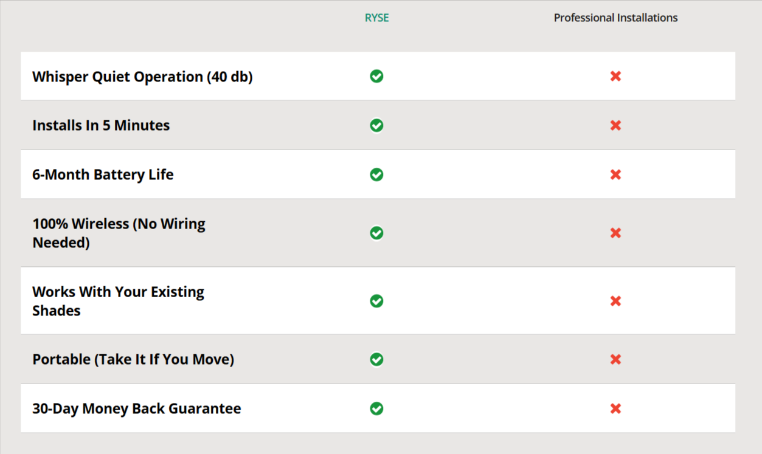Screen dimensions: 762x454
Task: Select the Installs In 5 Minutes label
Action: point(101,125)
